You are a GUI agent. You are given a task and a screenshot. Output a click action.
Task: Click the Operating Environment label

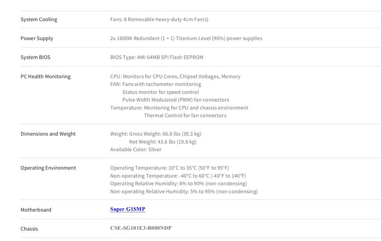pos(48,168)
